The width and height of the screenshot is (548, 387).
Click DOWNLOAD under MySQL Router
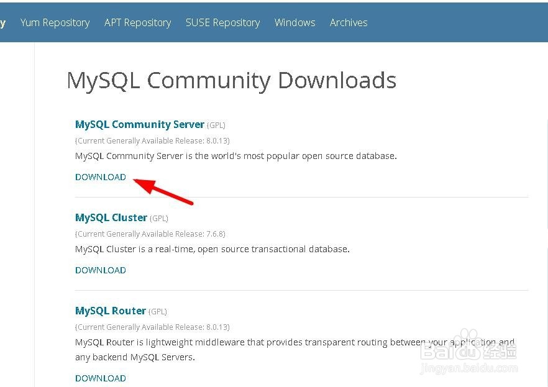point(101,378)
